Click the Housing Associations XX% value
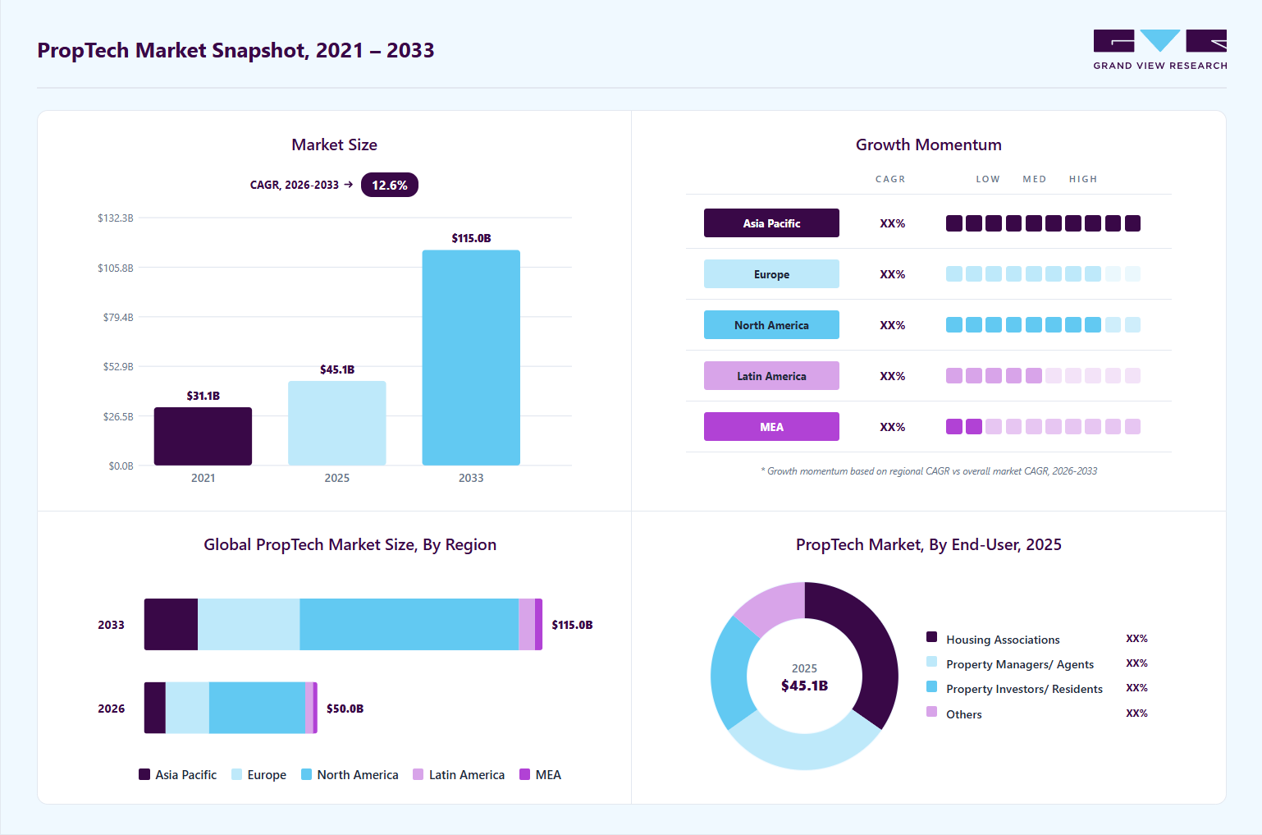Screen dimensions: 1262x835 click(1136, 639)
